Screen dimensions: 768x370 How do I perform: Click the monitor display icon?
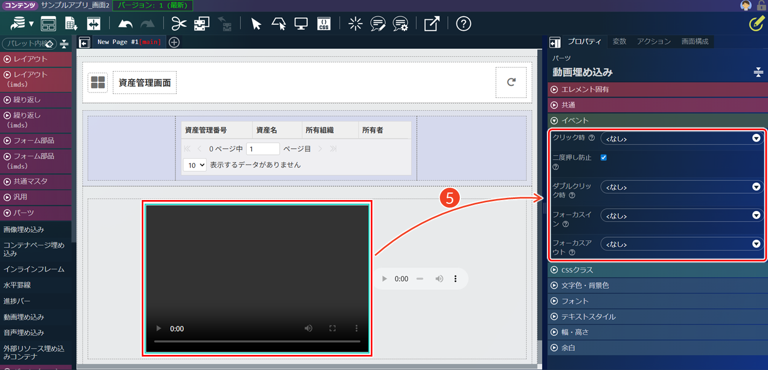point(301,24)
